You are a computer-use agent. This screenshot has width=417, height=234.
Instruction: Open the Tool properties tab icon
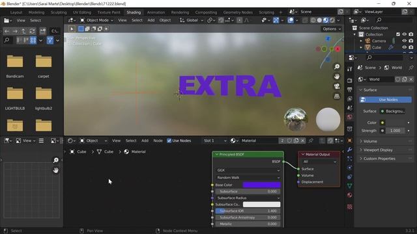350,69
